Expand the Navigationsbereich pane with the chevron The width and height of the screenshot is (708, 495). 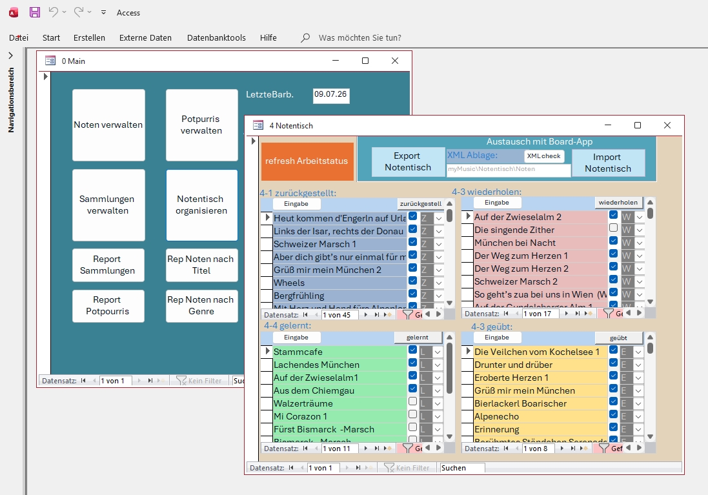tap(11, 56)
